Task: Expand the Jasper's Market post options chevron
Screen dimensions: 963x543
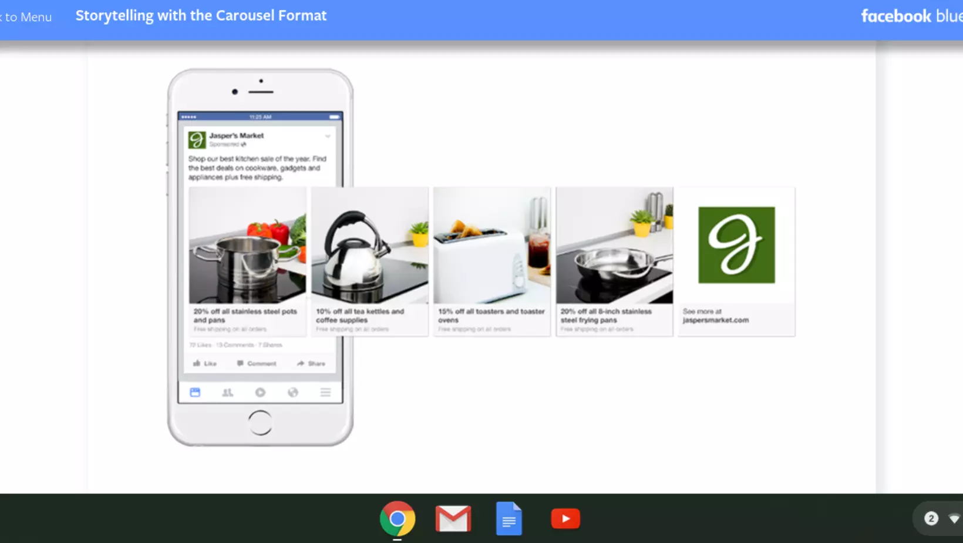Action: tap(328, 136)
